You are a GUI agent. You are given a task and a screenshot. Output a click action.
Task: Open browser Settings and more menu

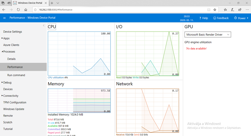247,10
